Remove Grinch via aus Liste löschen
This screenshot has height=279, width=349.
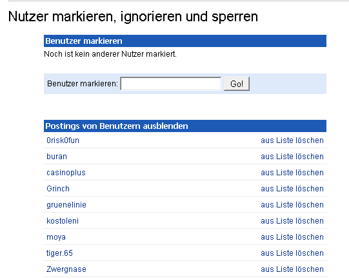tap(292, 189)
